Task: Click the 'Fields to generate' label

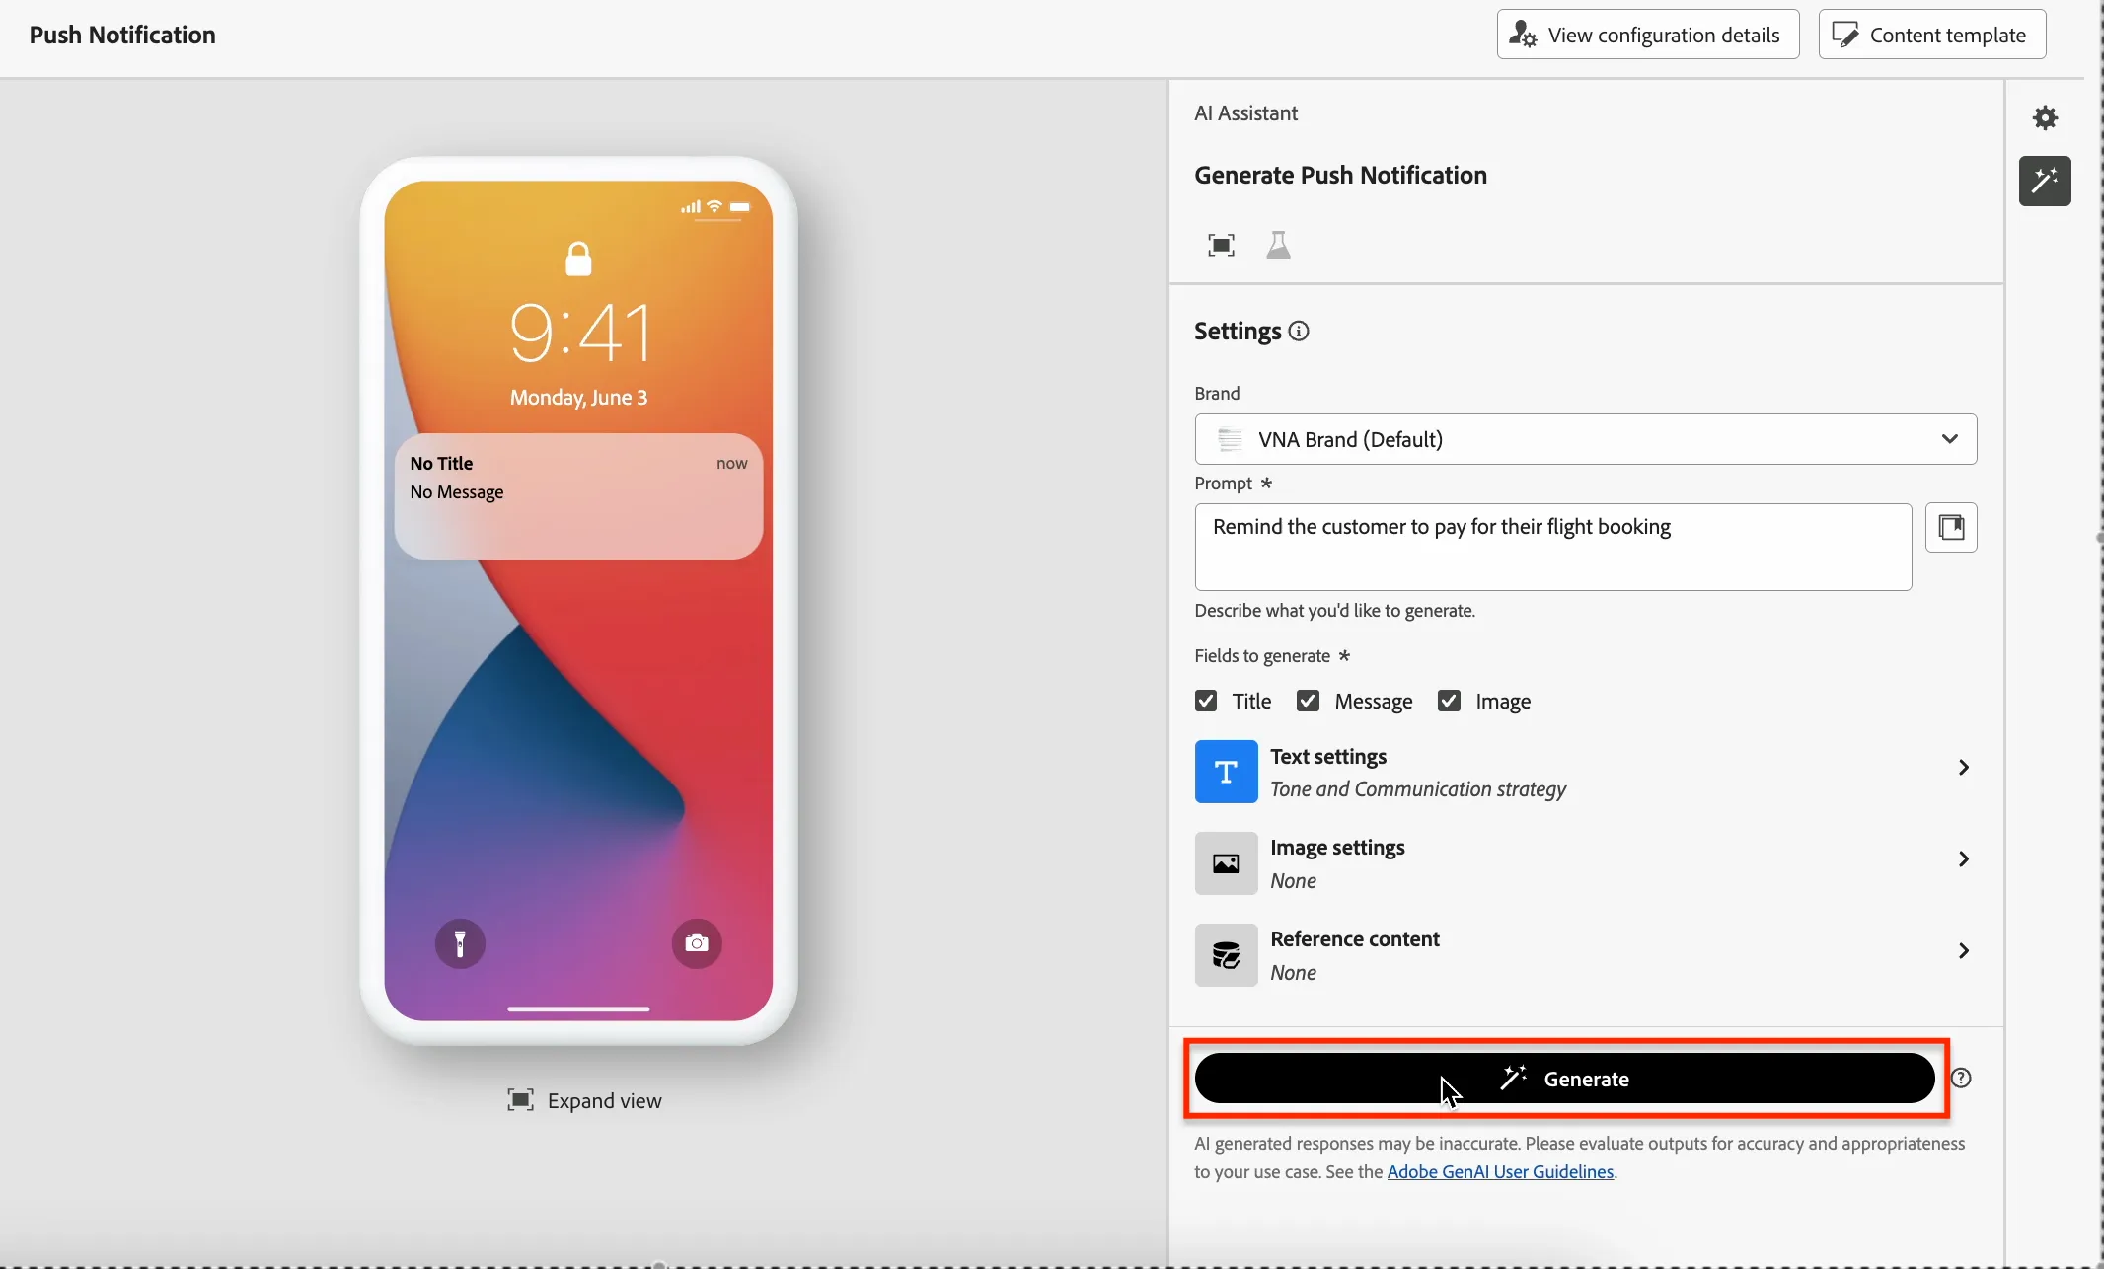Action: [1262, 656]
